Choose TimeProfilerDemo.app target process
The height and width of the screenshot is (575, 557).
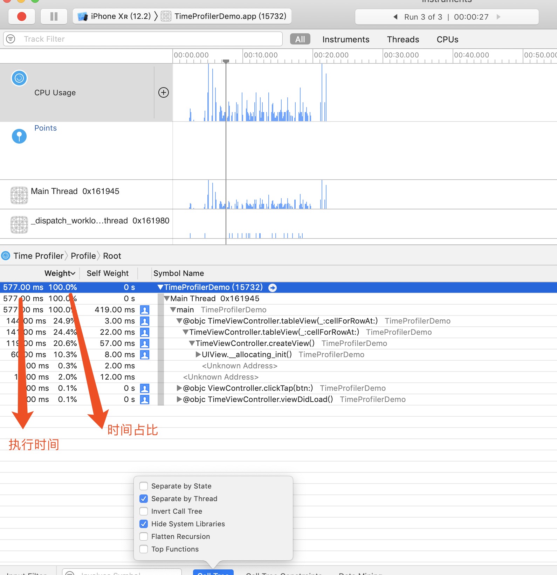click(x=224, y=16)
